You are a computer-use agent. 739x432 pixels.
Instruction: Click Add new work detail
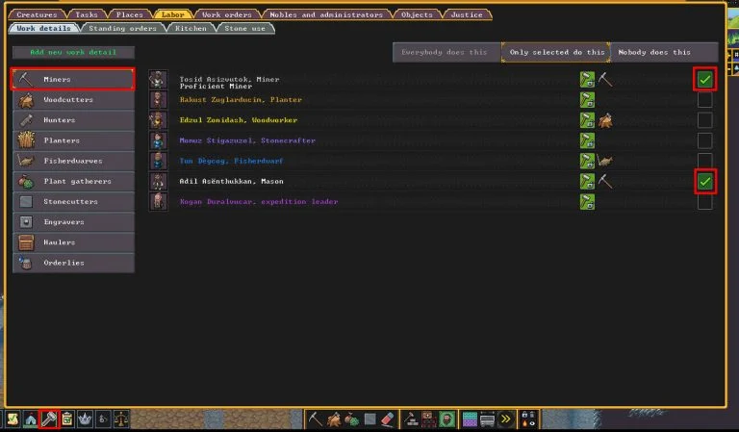tap(73, 52)
